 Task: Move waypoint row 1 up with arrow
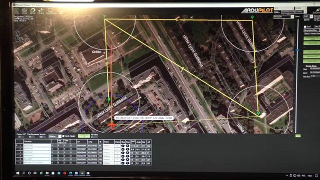pos(122,145)
